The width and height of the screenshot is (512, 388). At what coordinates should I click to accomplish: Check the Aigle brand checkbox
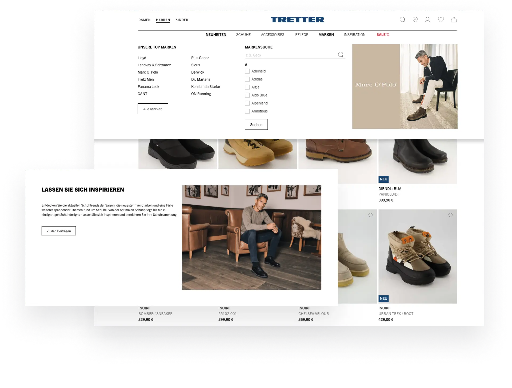[x=247, y=87]
